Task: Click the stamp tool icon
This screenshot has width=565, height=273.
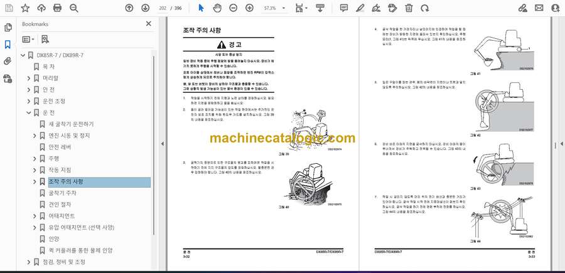Action: click(x=392, y=8)
